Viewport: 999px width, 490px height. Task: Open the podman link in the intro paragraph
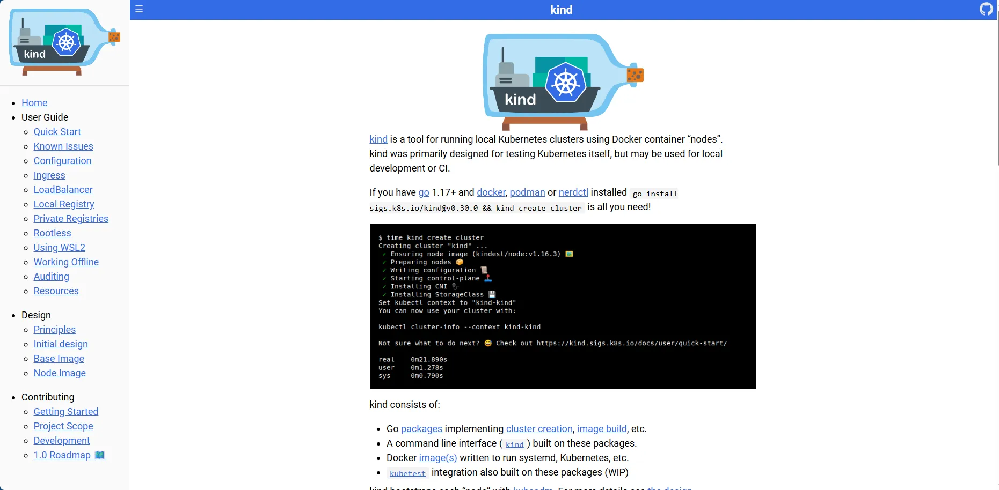click(x=527, y=192)
